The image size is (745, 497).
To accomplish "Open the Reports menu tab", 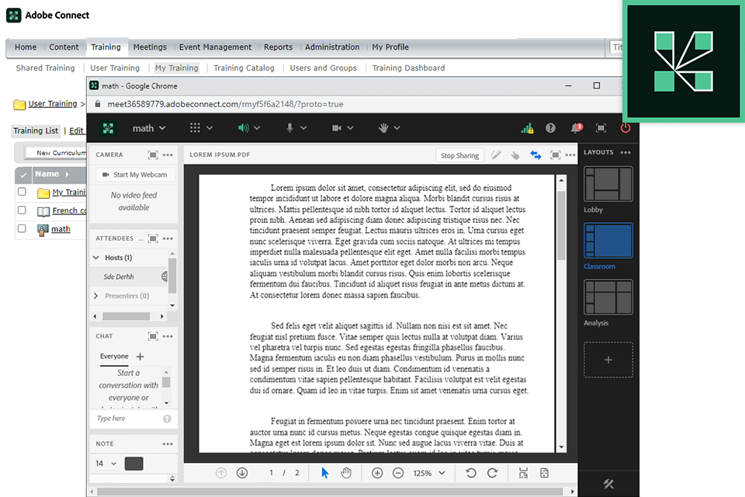I will point(278,47).
